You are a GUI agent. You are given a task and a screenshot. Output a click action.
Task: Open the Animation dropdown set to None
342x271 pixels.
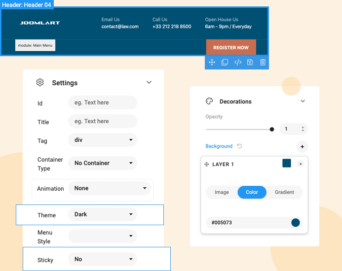110,188
